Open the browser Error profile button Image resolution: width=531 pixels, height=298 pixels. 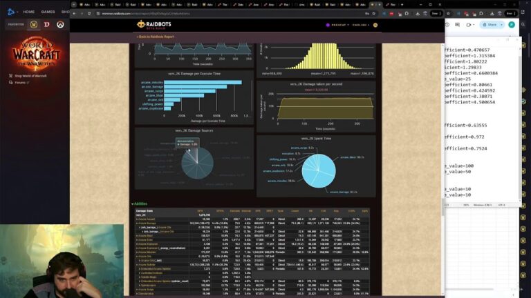click(436, 14)
